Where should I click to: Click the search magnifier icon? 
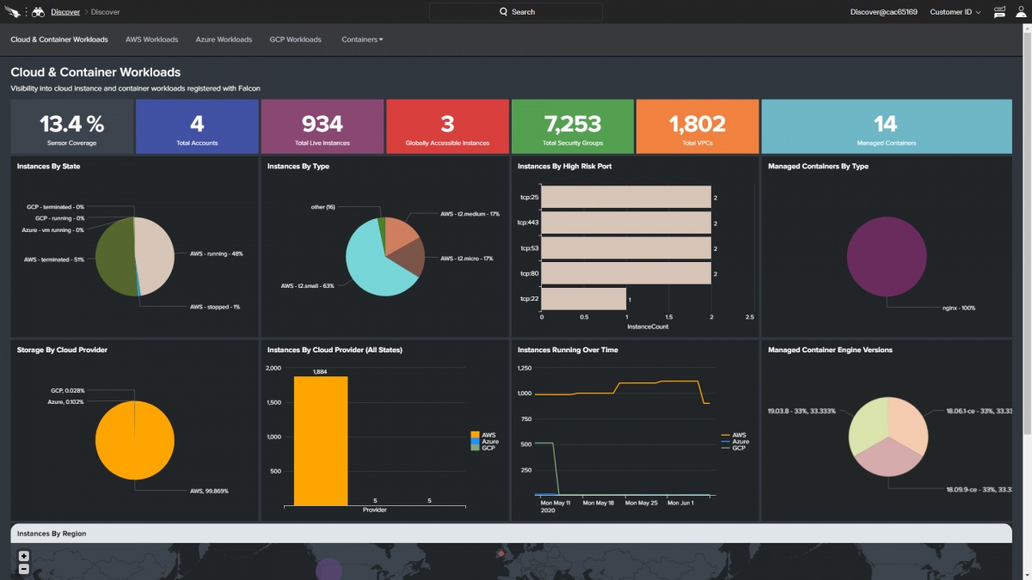click(x=504, y=12)
